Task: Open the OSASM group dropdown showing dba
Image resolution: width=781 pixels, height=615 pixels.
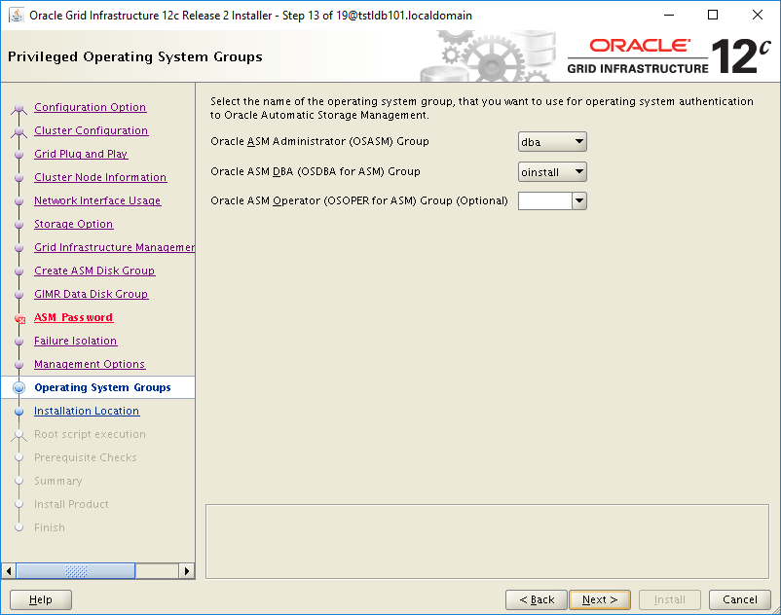Action: [552, 142]
